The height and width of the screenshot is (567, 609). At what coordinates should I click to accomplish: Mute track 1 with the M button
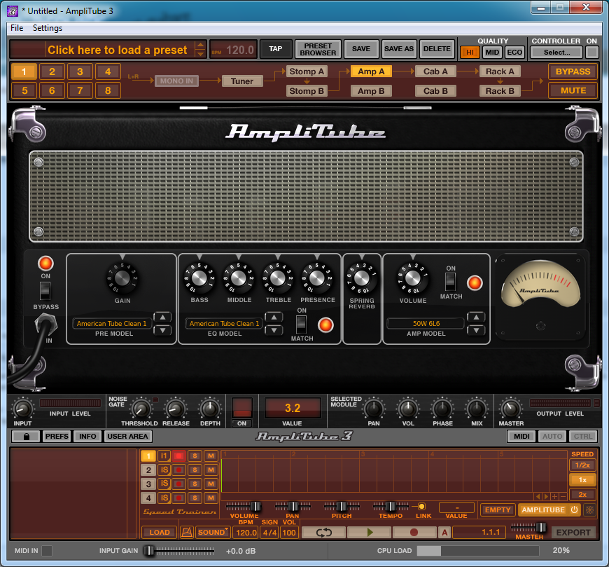tap(211, 456)
